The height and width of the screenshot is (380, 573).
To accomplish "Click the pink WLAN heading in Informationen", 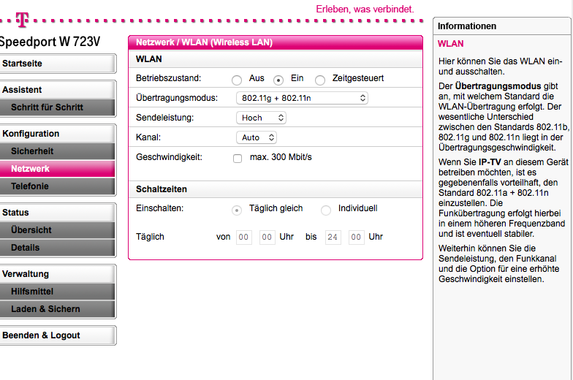I will 450,44.
